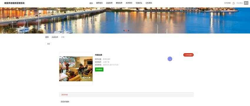Click the gray logout button
Viewport: 250px width, 106px height.
click(x=246, y=3)
